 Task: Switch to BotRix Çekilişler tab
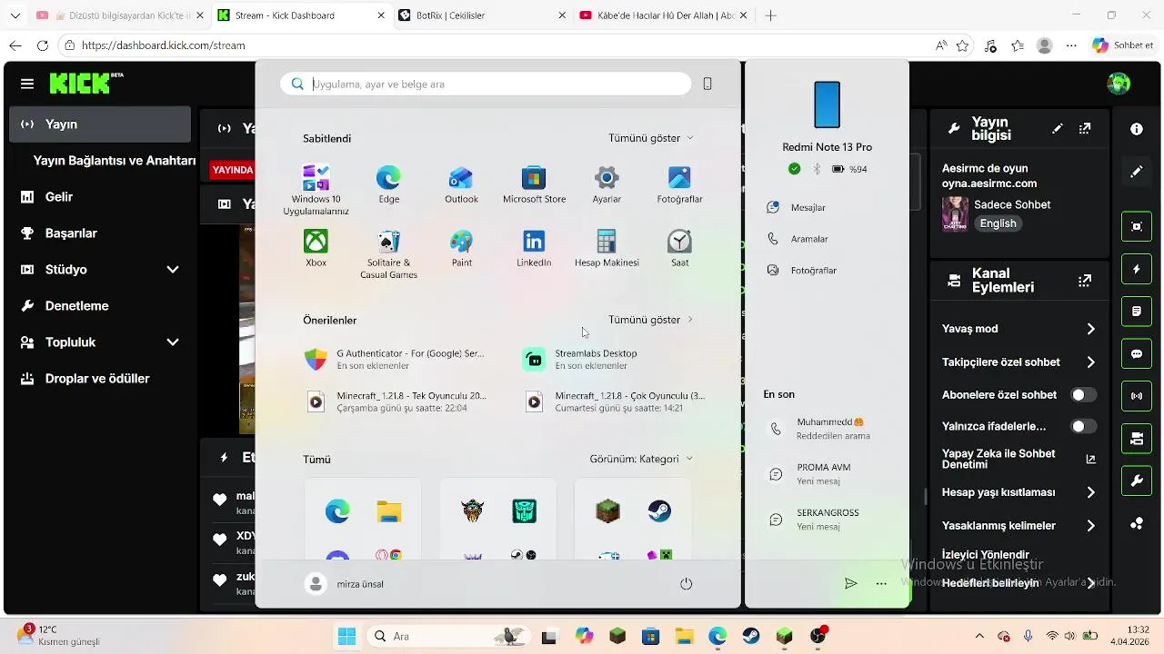(482, 15)
